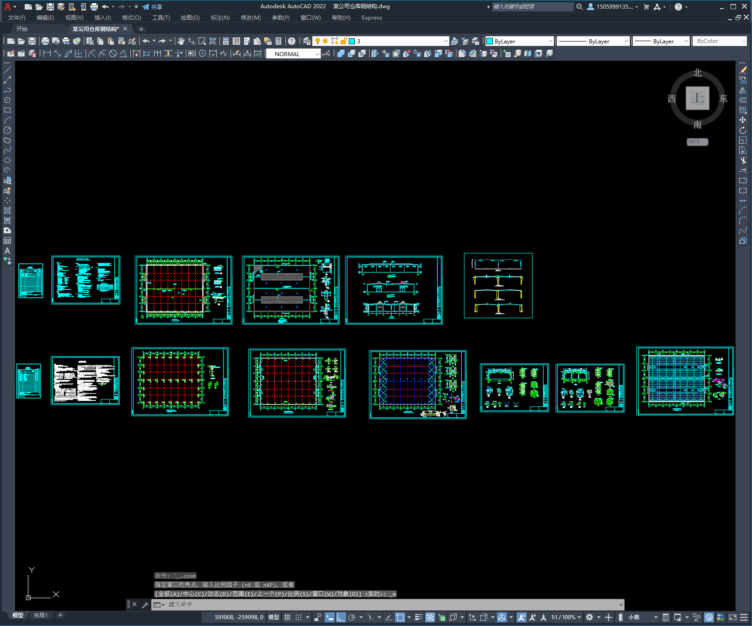This screenshot has width=752, height=626.
Task: Toggle the drawing grid display
Action: coord(287,617)
